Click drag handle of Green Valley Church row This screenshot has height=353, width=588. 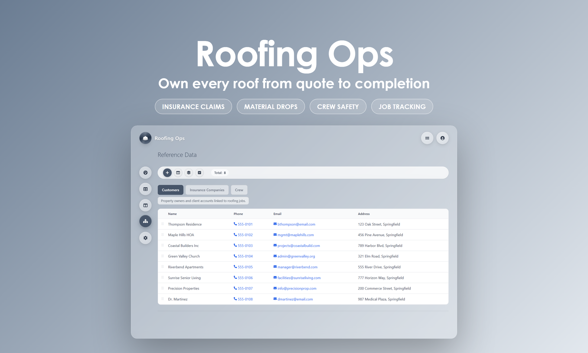(163, 256)
